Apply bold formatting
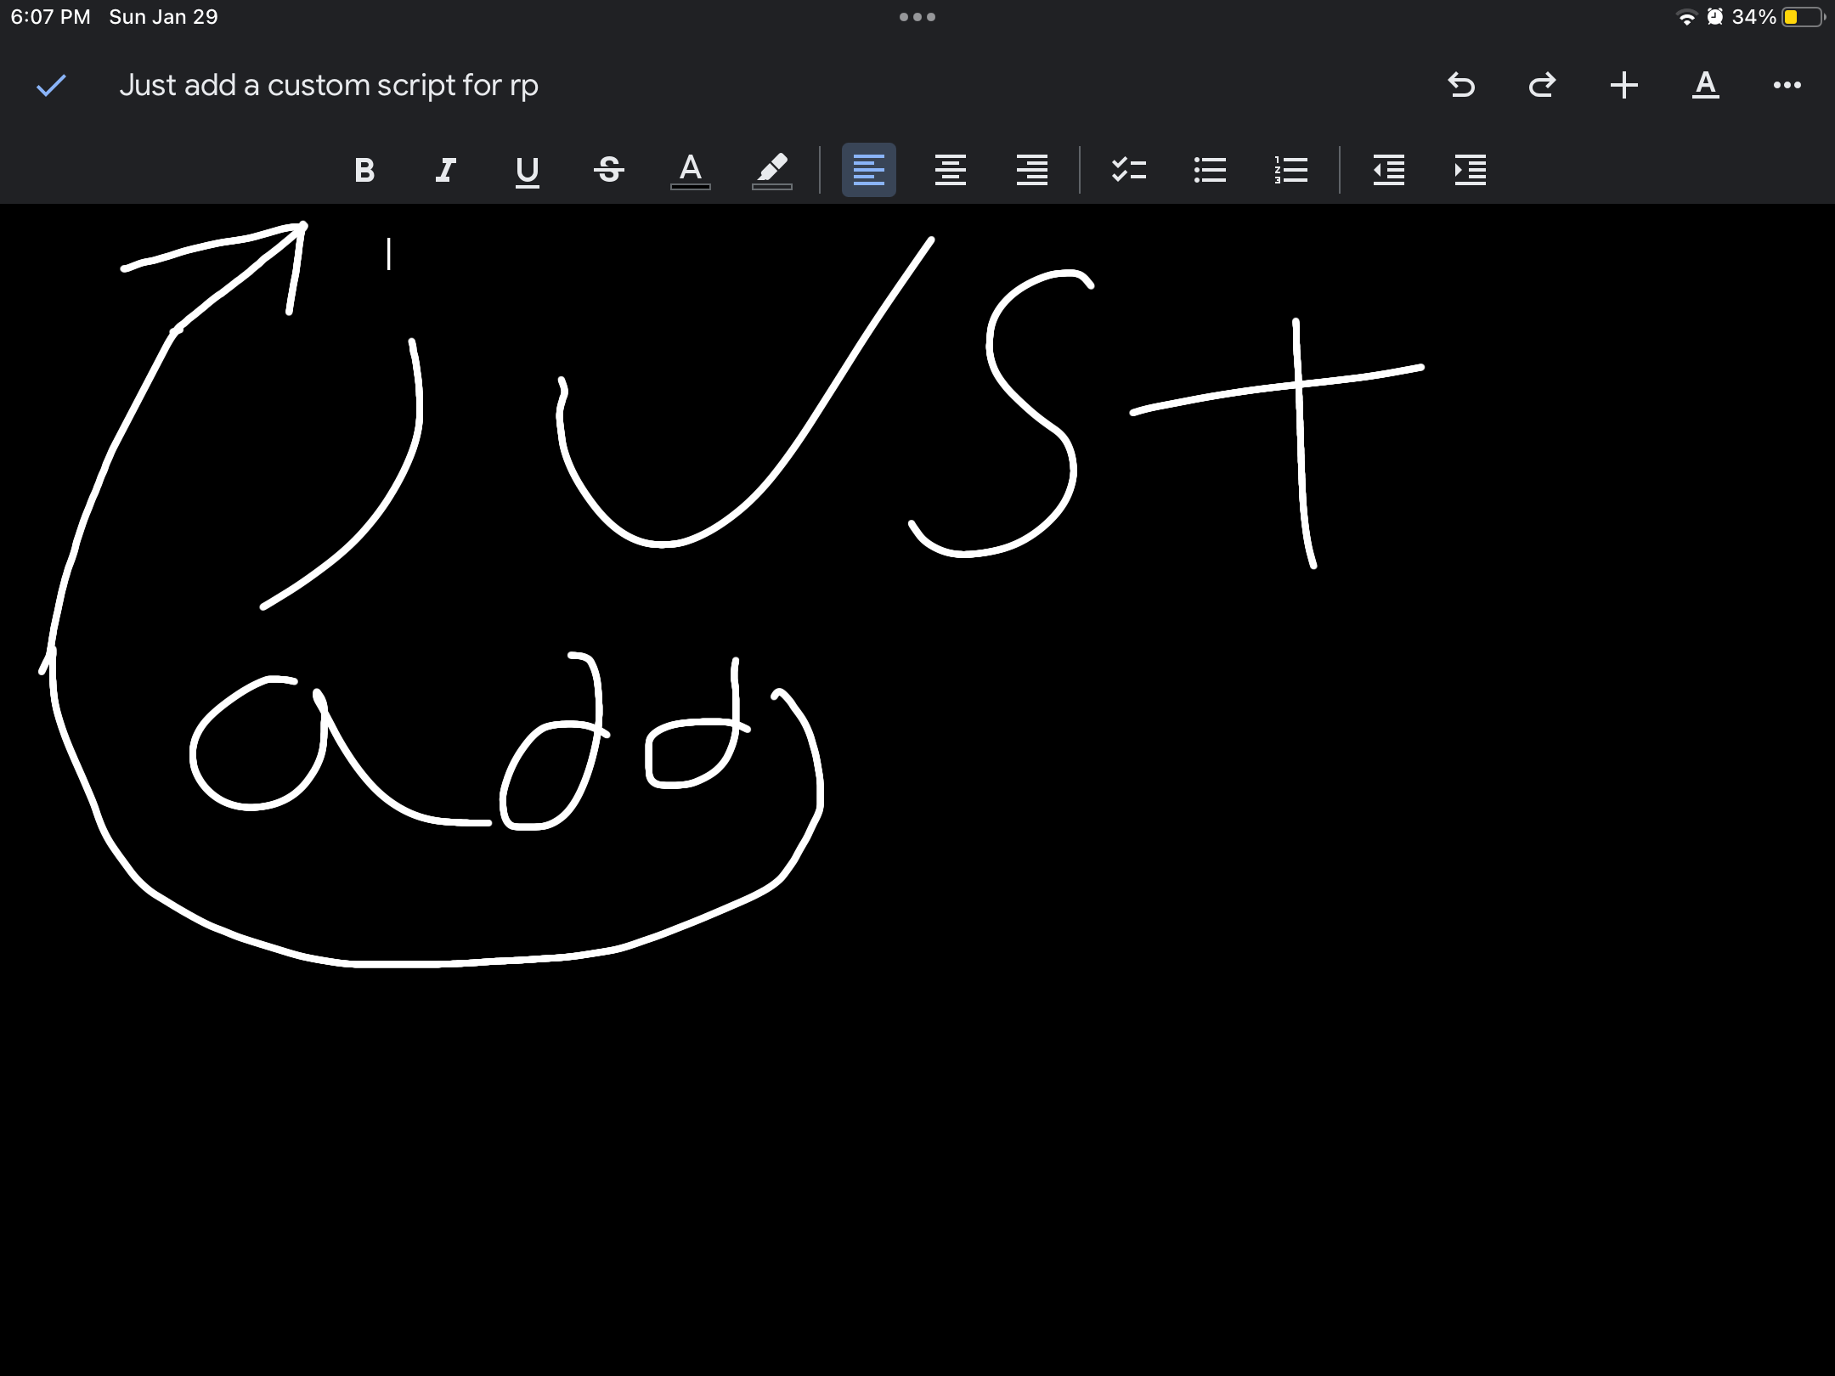The width and height of the screenshot is (1835, 1376). (x=364, y=170)
